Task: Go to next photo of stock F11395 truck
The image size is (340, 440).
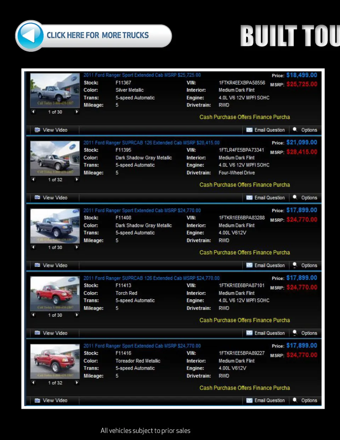Action: (76, 179)
